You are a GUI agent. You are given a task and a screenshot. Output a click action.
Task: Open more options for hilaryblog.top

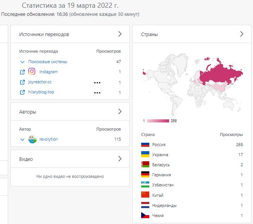97,93
